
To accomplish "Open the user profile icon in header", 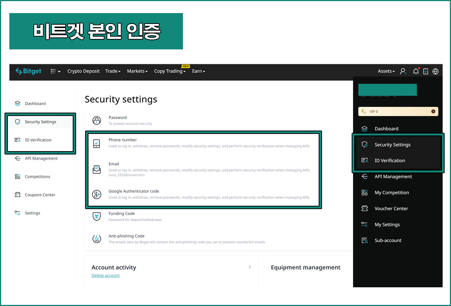I will click(x=403, y=71).
